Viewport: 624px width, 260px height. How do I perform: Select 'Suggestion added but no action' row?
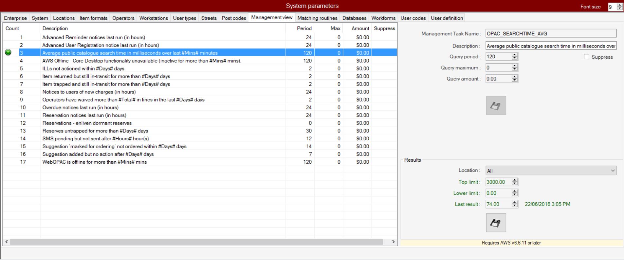[200, 154]
